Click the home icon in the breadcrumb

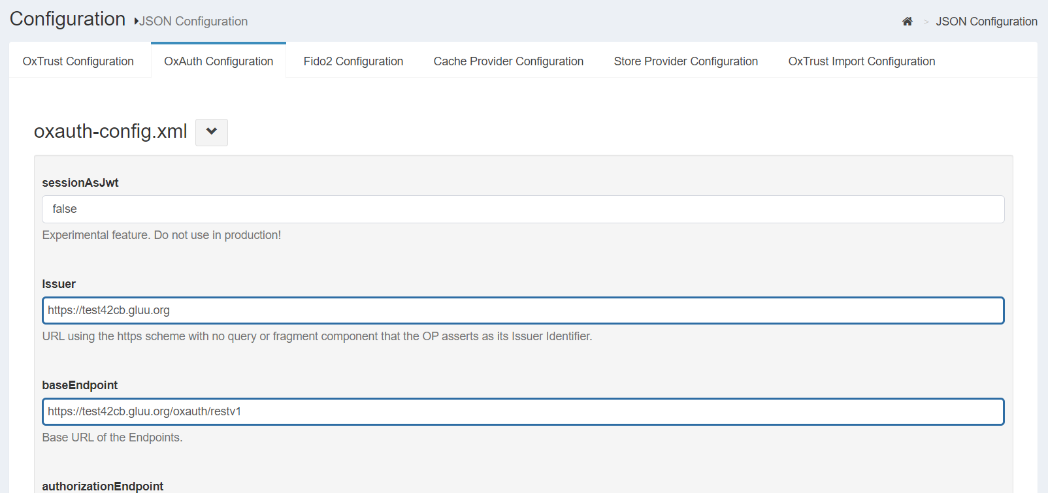[908, 21]
